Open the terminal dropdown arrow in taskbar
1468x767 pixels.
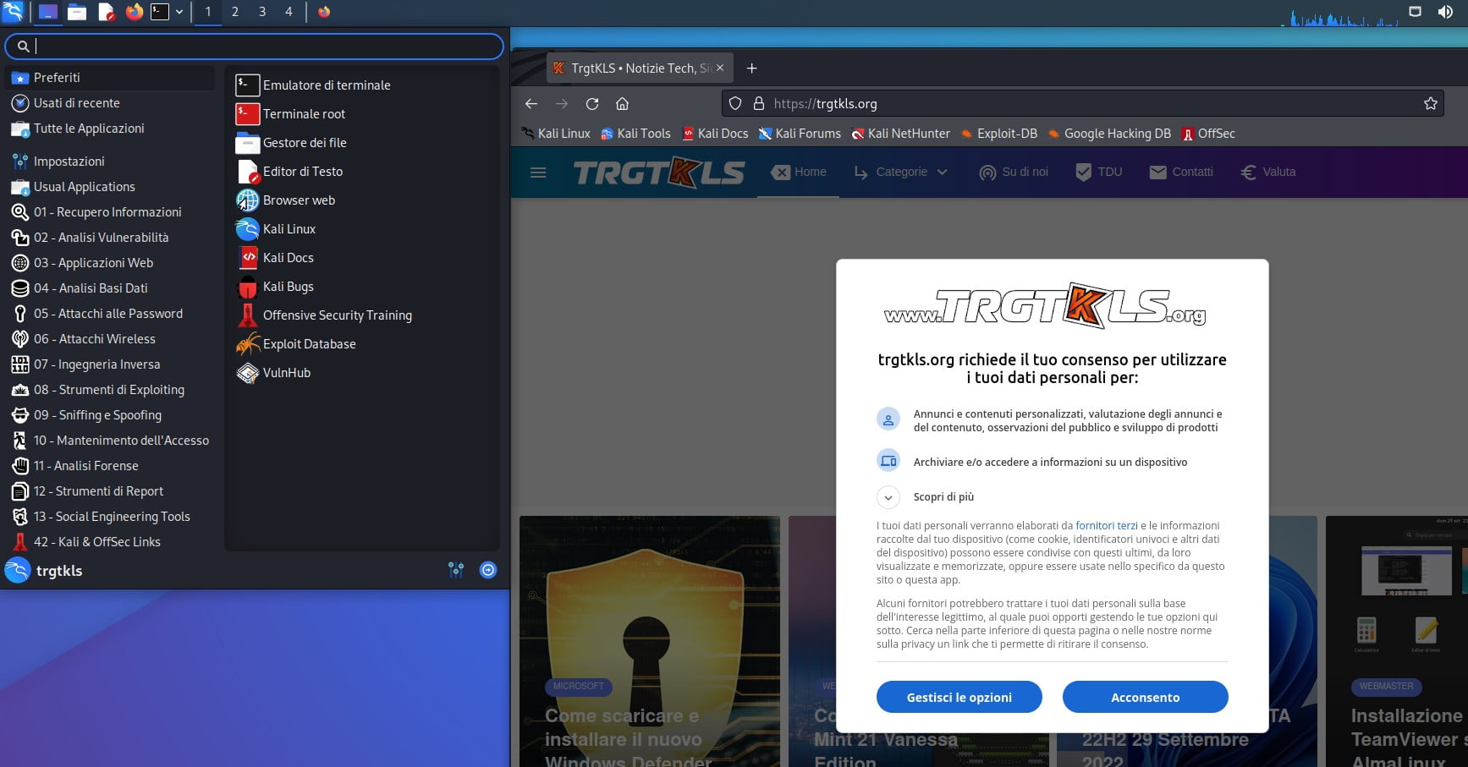(178, 12)
